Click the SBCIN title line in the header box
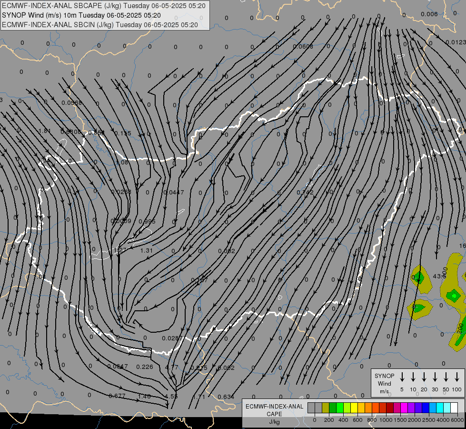The height and width of the screenshot is (429, 466). click(x=100, y=25)
